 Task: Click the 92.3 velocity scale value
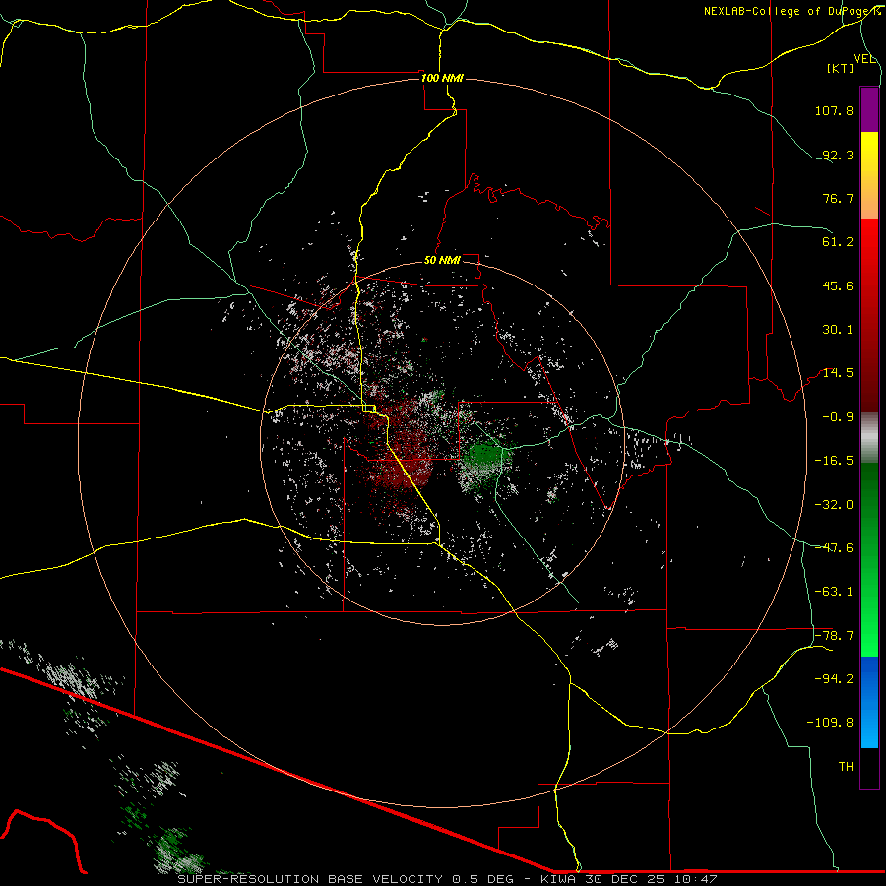coord(838,155)
